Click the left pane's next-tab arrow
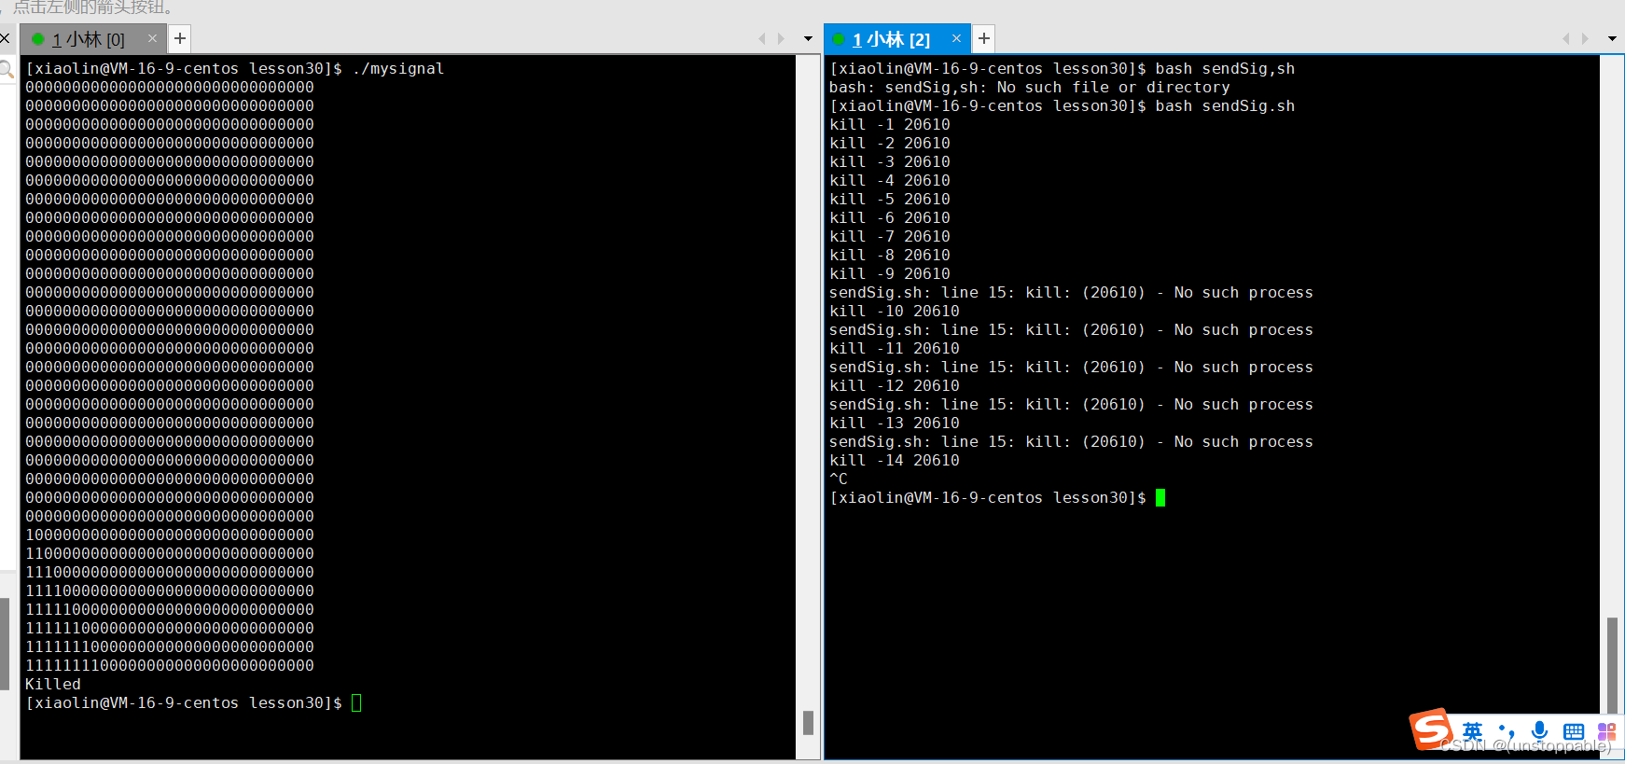This screenshot has width=1625, height=764. (781, 38)
